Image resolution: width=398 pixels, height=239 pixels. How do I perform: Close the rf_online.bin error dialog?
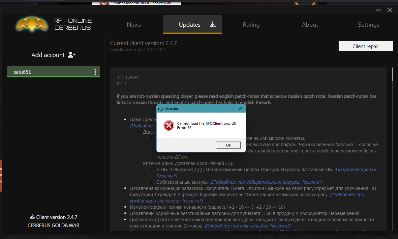241,108
